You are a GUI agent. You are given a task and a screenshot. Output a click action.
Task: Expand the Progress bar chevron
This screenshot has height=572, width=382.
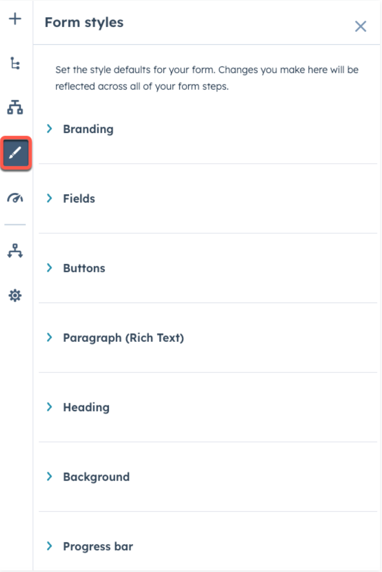49,546
